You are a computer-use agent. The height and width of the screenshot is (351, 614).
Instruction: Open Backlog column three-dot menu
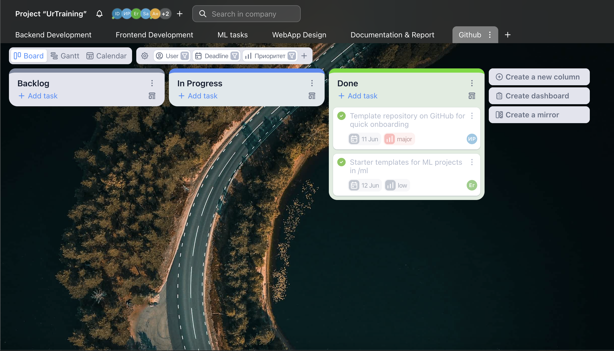click(x=152, y=83)
